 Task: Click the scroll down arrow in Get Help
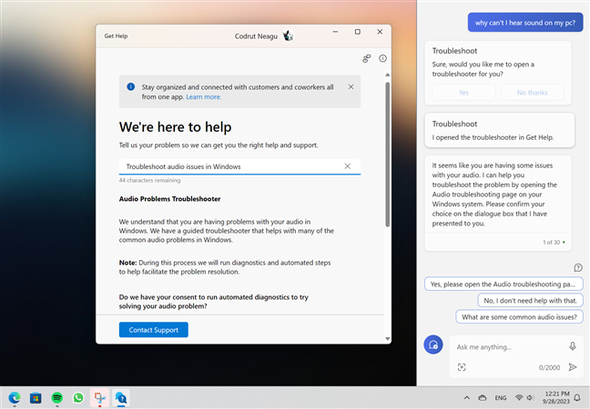(387, 339)
